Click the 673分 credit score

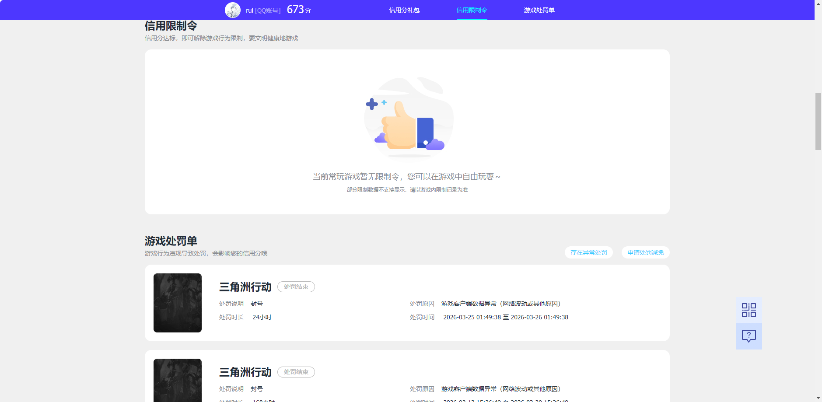pyautogui.click(x=299, y=10)
